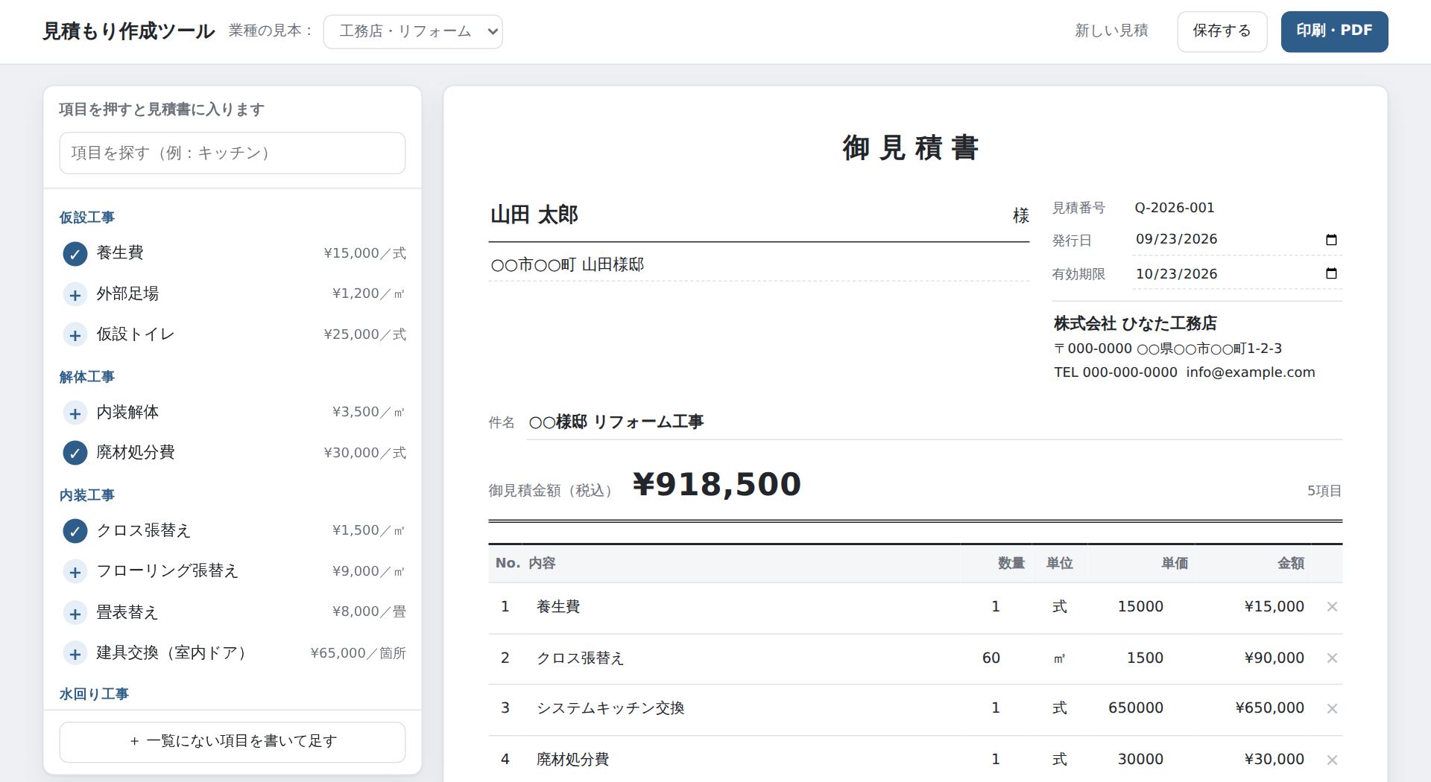
Task: Add 内装解体 with its plus icon
Action: 75,413
